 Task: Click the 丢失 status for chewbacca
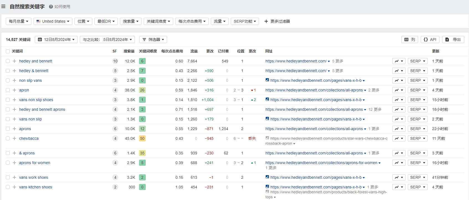point(252,138)
